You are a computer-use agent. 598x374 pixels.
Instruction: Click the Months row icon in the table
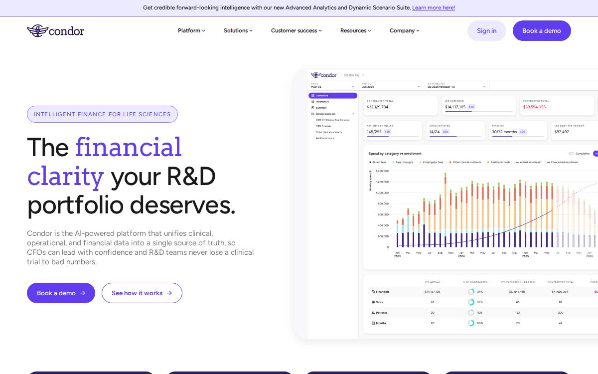(373, 323)
